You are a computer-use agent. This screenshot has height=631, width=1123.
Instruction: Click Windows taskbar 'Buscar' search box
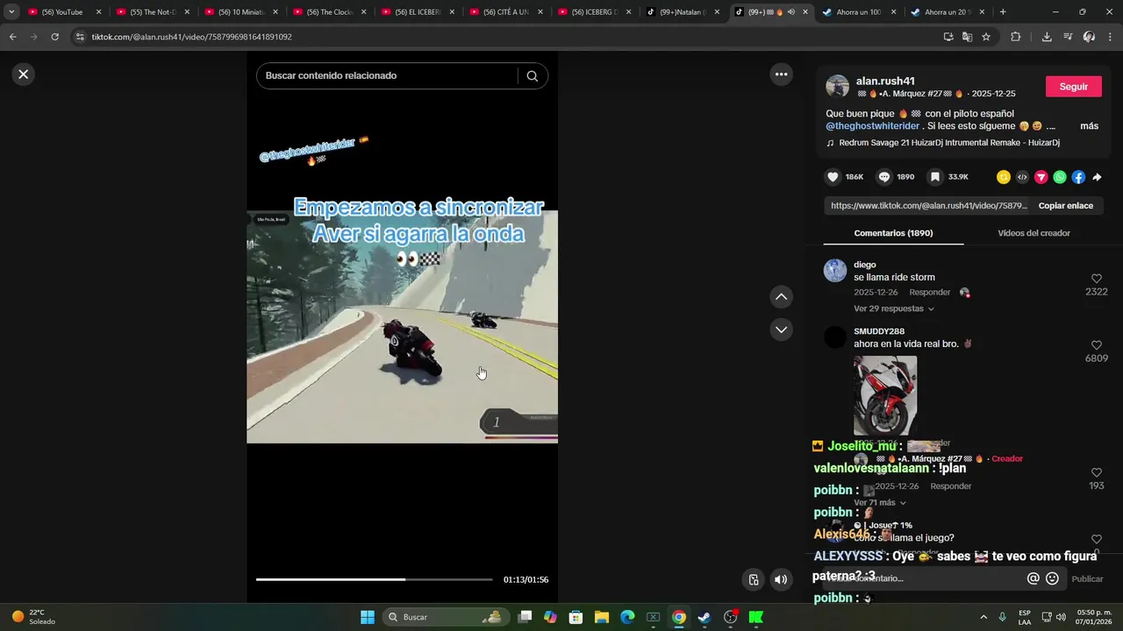point(445,617)
